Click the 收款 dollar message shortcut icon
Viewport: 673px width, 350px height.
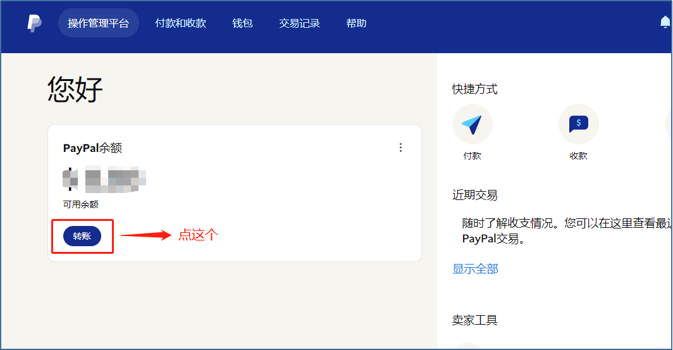pos(578,124)
